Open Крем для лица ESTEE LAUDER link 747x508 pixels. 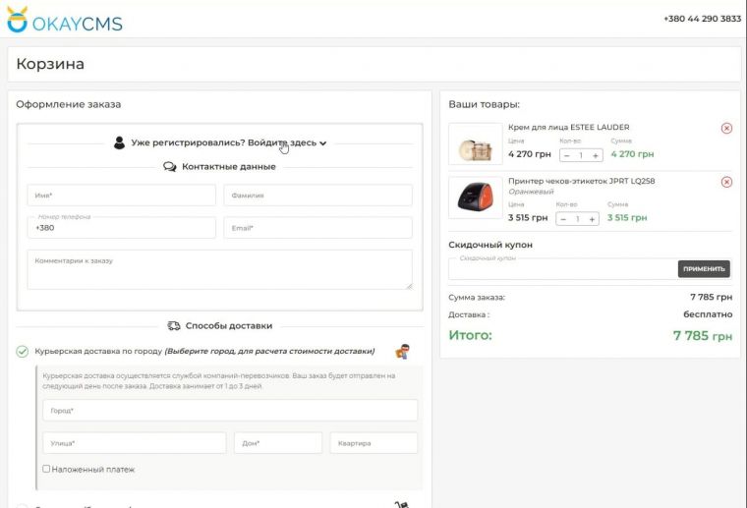[x=568, y=127]
